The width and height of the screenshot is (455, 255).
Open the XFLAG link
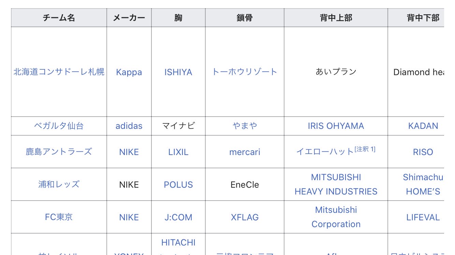pos(245,217)
